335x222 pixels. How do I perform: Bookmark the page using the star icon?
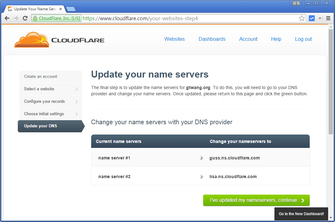302,18
